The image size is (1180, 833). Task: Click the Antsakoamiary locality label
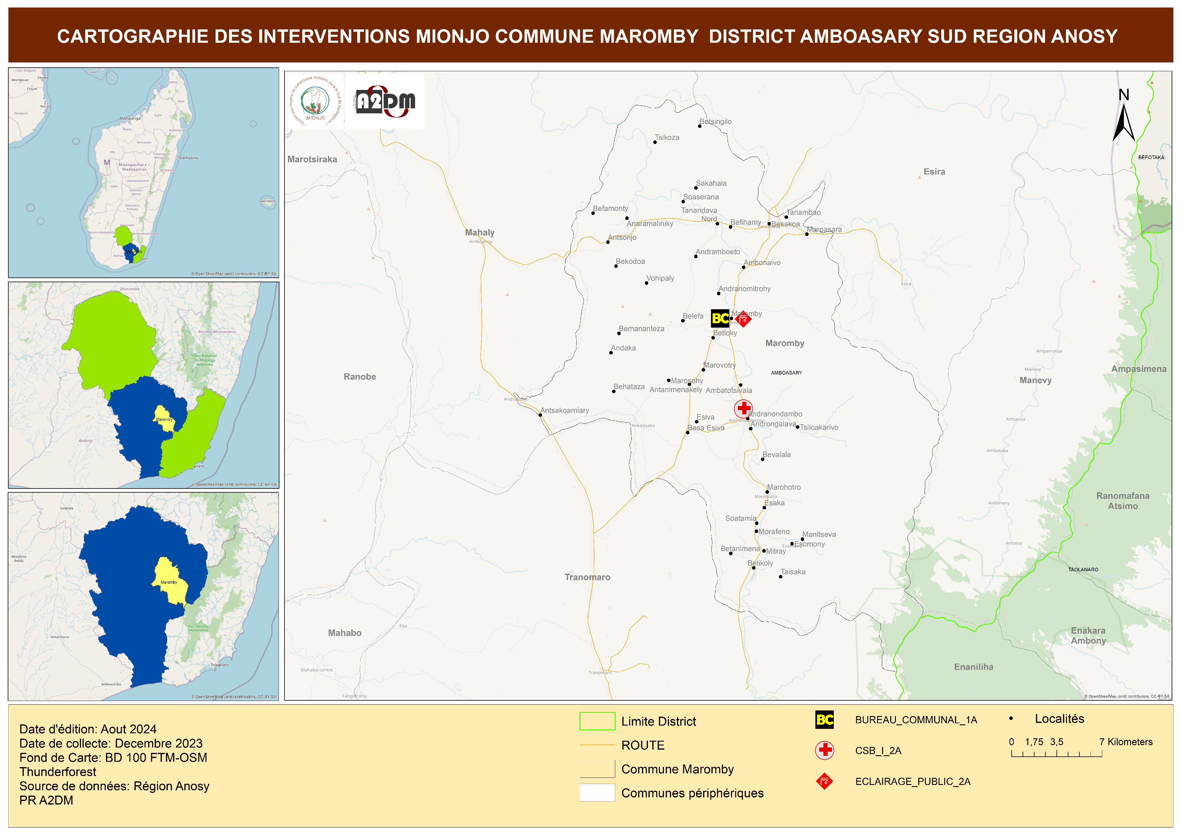click(564, 410)
